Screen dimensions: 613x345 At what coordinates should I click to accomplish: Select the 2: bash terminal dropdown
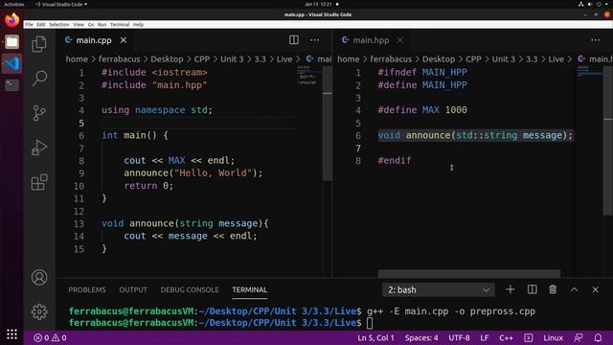coord(439,289)
